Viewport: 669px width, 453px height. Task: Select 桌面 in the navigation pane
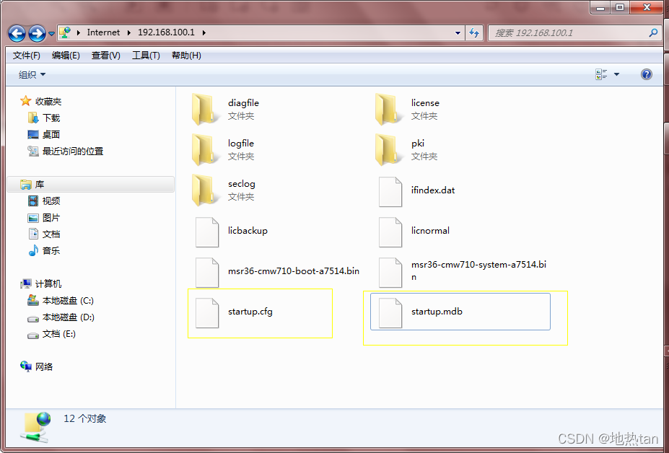click(43, 134)
